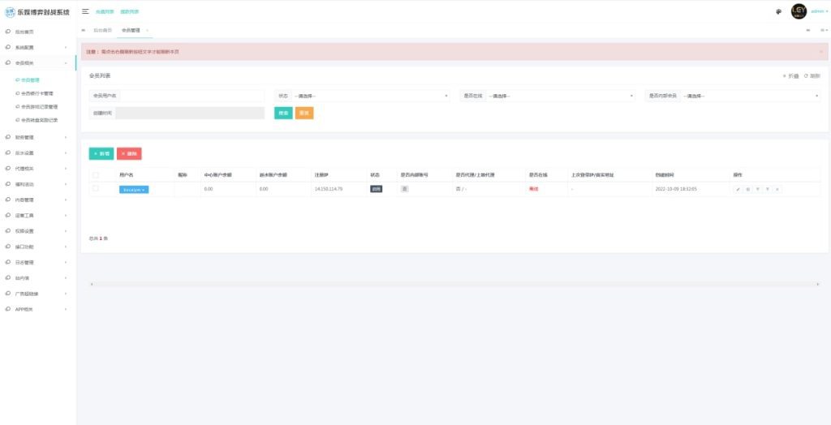Open the 是否内部会员 dropdown filter
The height and width of the screenshot is (425, 831).
coord(750,96)
